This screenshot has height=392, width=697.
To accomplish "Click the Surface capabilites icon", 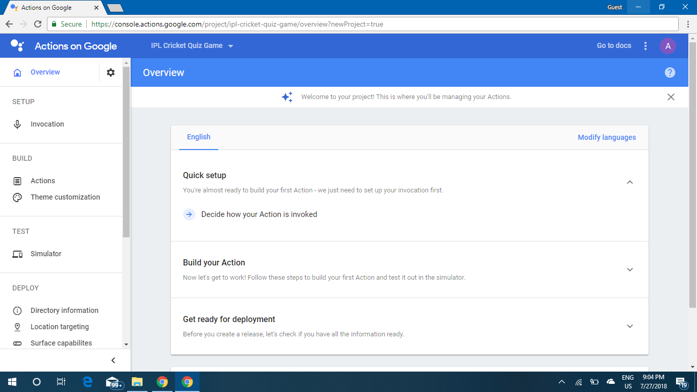I will pos(17,343).
